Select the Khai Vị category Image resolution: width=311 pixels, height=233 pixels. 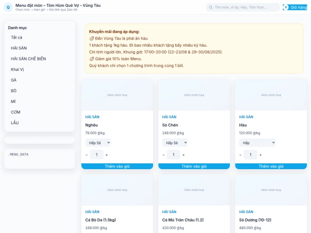click(x=40, y=70)
